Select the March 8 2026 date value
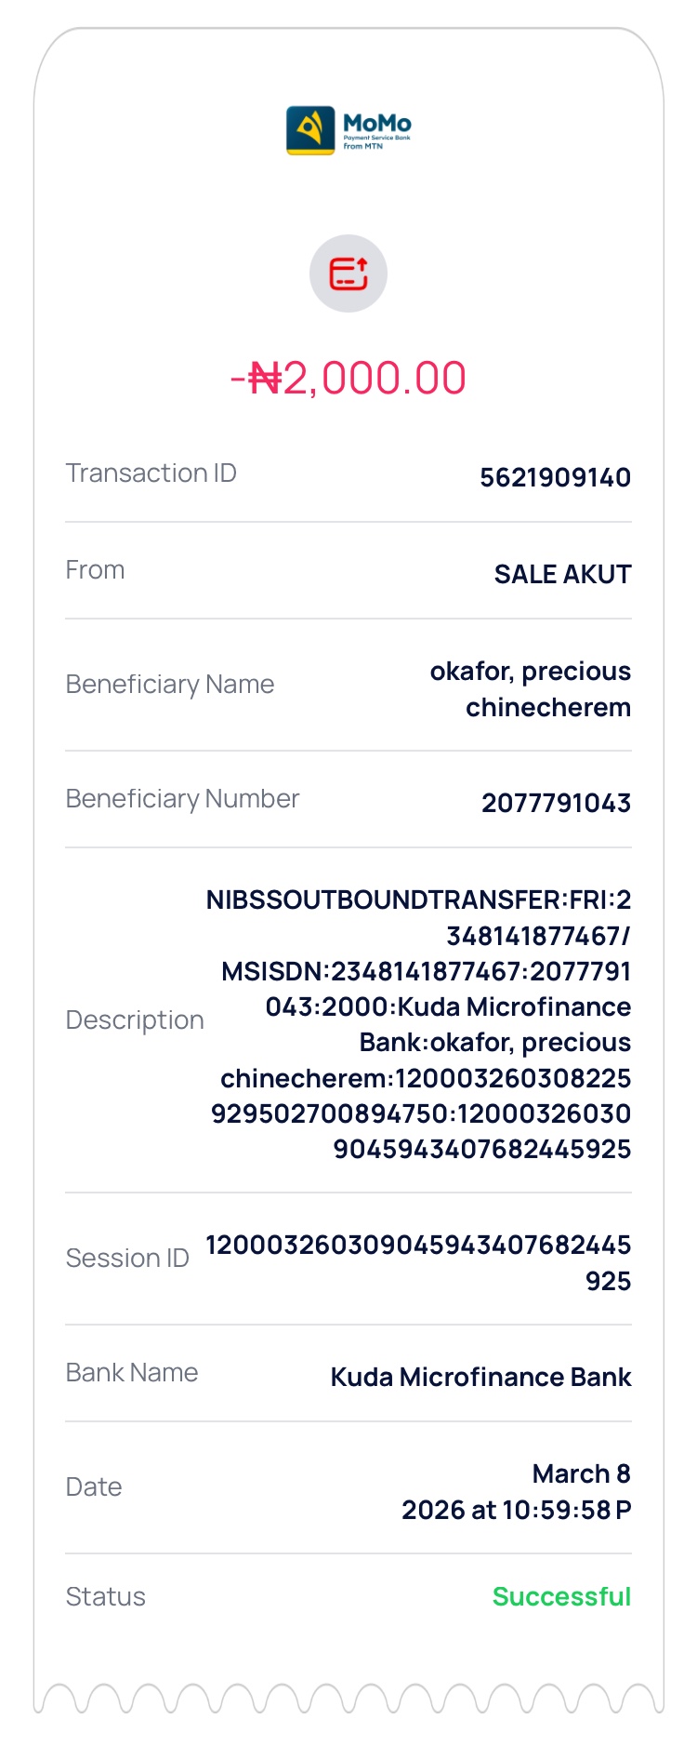Image resolution: width=697 pixels, height=1746 pixels. 516,1492
